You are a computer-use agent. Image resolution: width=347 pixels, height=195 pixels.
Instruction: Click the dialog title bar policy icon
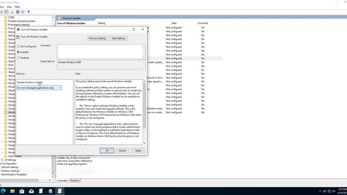click(18, 29)
